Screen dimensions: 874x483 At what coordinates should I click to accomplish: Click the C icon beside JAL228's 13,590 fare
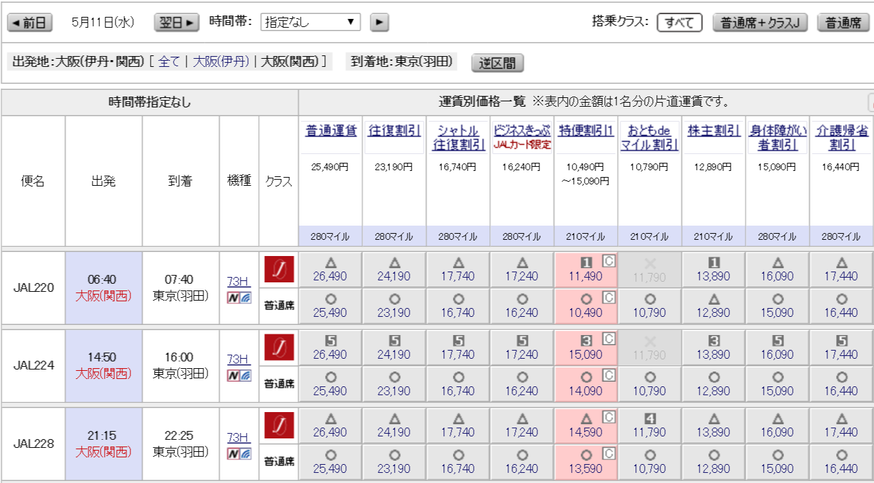pos(608,453)
